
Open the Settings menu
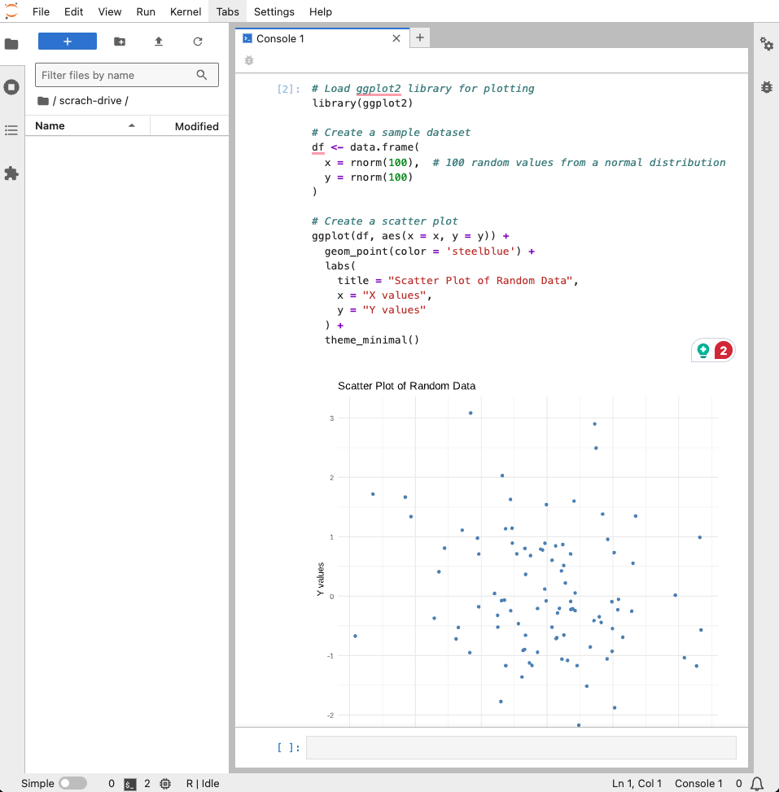click(274, 11)
